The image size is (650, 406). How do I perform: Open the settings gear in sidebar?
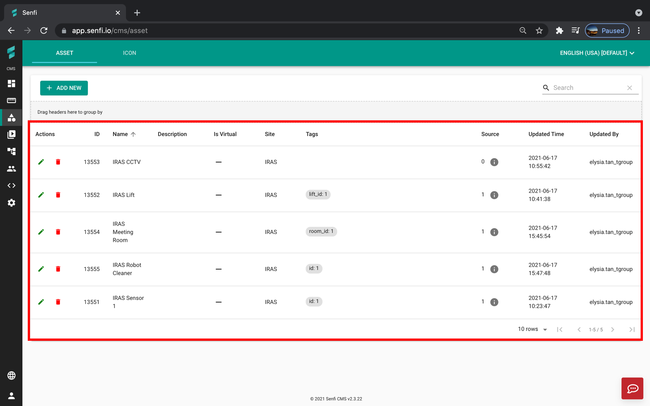[11, 203]
